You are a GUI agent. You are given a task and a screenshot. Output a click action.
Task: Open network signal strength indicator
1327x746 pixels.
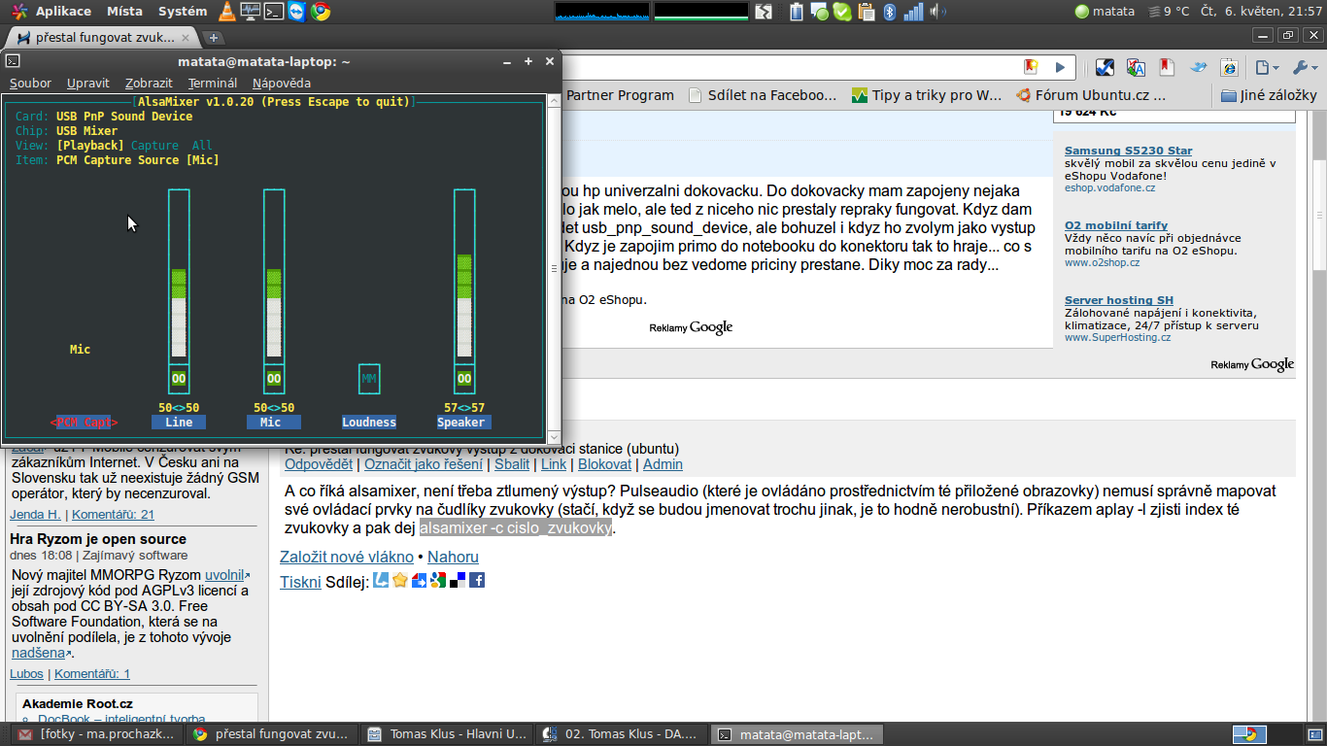(913, 12)
